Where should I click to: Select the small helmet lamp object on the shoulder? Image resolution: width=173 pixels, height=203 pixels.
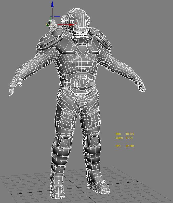coord(52,24)
